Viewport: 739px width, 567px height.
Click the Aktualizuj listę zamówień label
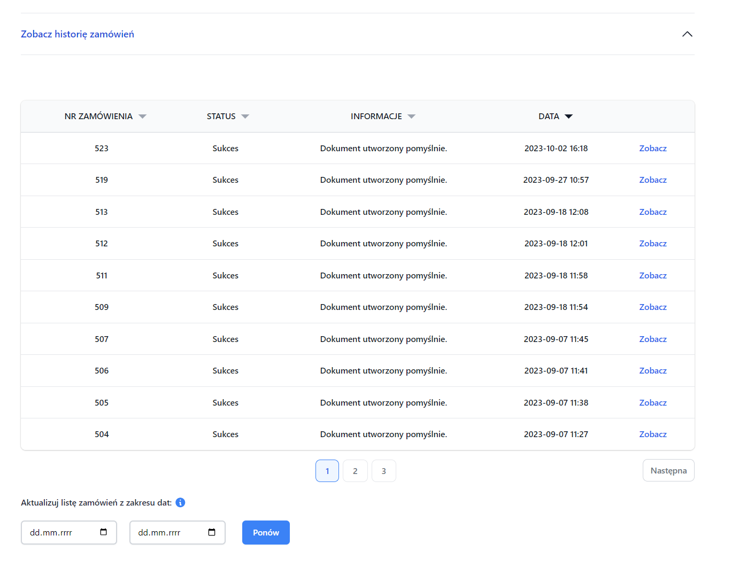coord(96,502)
